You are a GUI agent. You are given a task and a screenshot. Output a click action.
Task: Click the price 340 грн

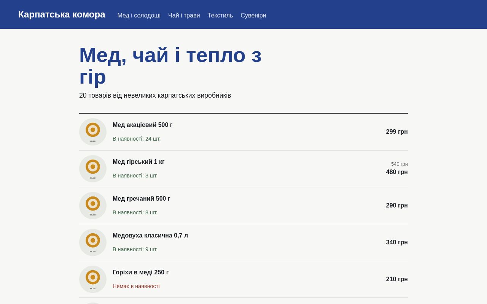coord(397,242)
